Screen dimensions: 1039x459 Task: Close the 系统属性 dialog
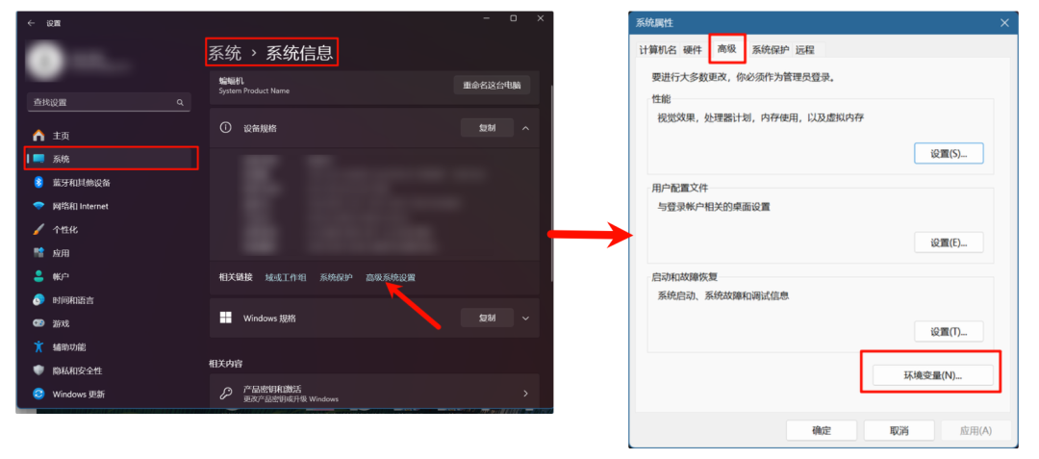click(x=1003, y=22)
